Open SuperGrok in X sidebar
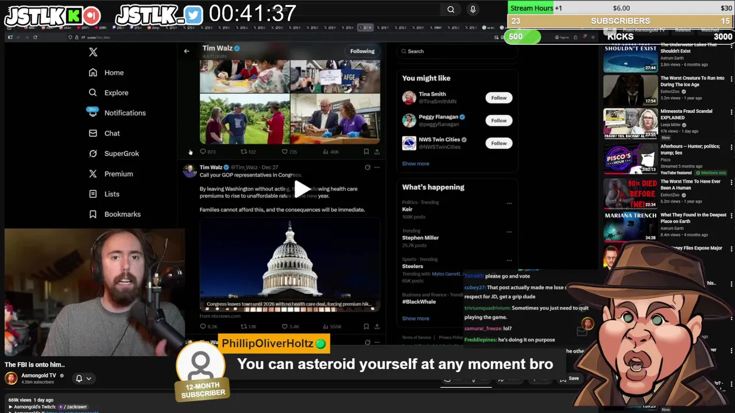Image resolution: width=735 pixels, height=413 pixels. pos(114,154)
